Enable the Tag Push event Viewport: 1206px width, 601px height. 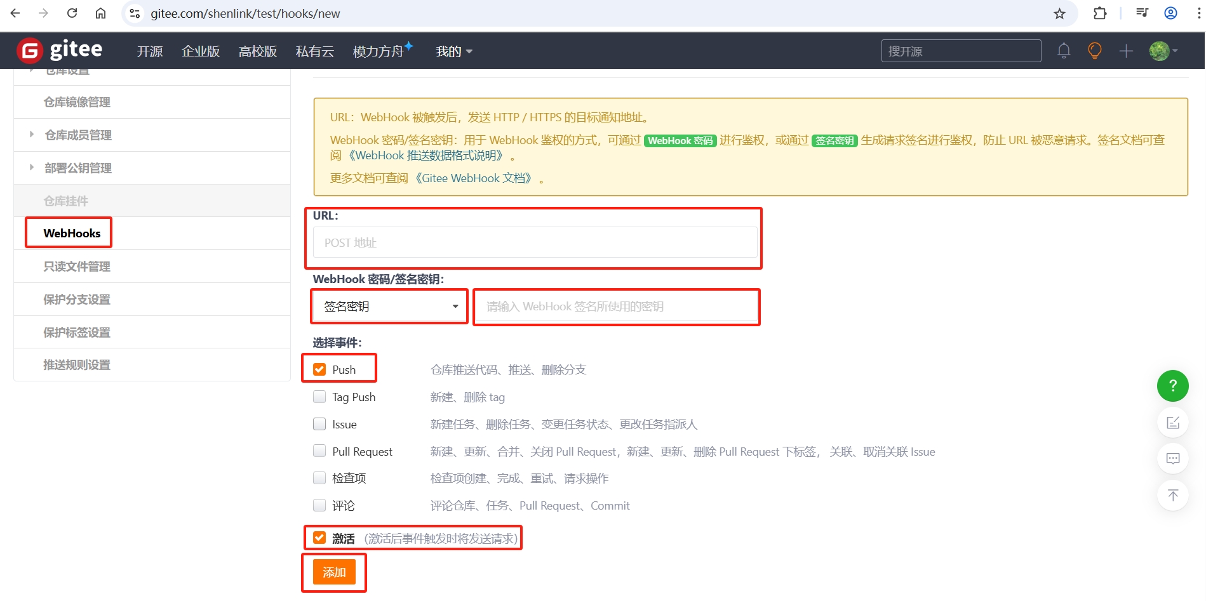click(x=319, y=396)
